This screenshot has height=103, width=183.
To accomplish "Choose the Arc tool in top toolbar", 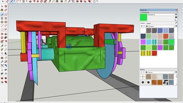I will 17,1.
